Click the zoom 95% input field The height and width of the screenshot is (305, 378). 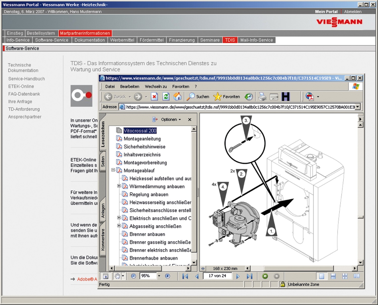148,276
